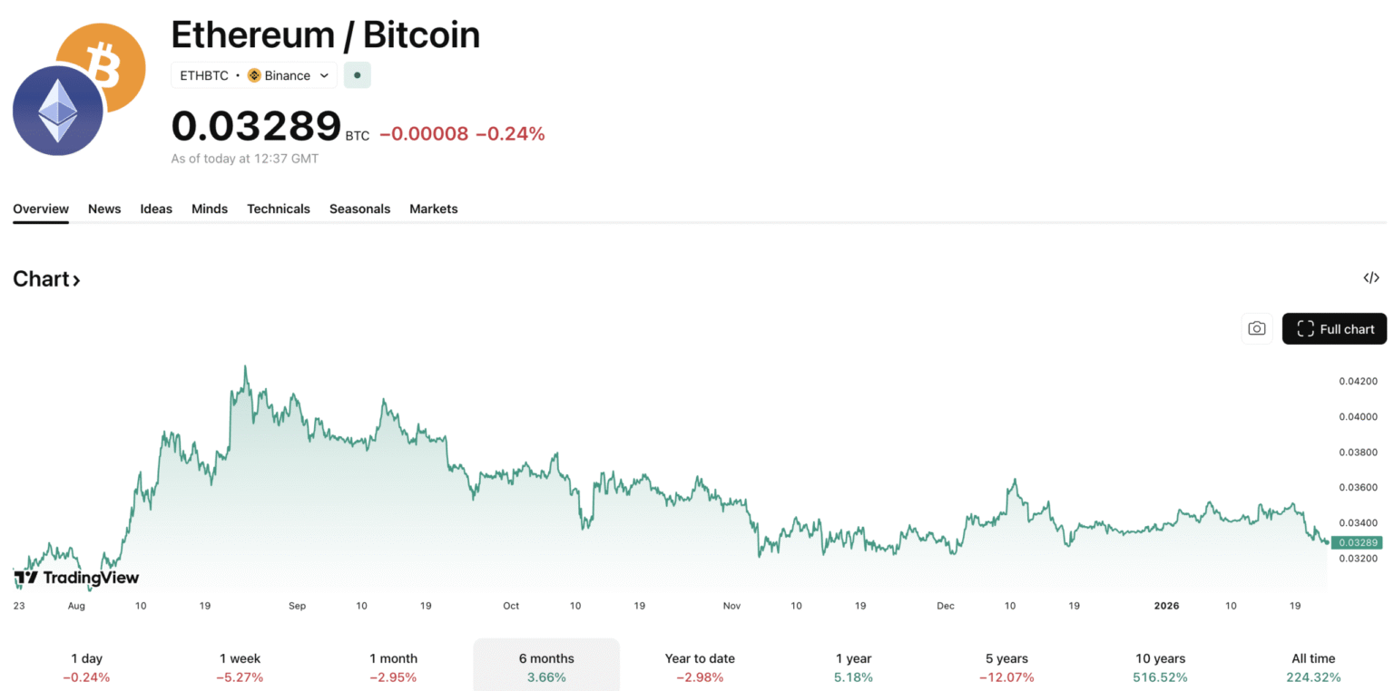Viewport: 1394px width, 691px height.
Task: Switch to the News tab
Action: pyautogui.click(x=104, y=209)
